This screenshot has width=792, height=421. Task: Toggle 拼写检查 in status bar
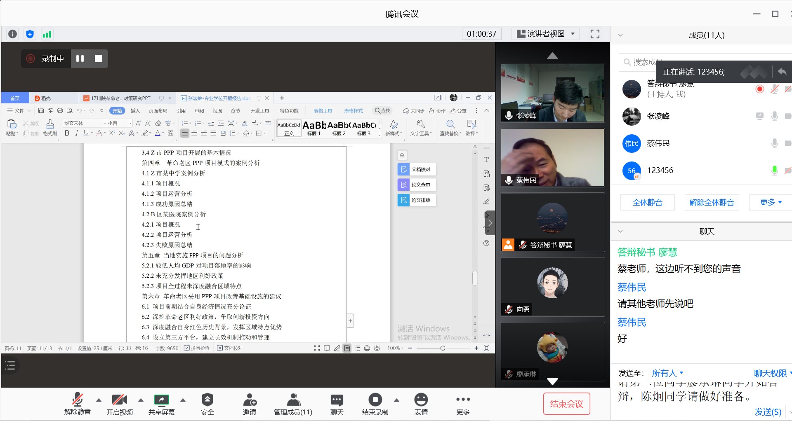197,348
